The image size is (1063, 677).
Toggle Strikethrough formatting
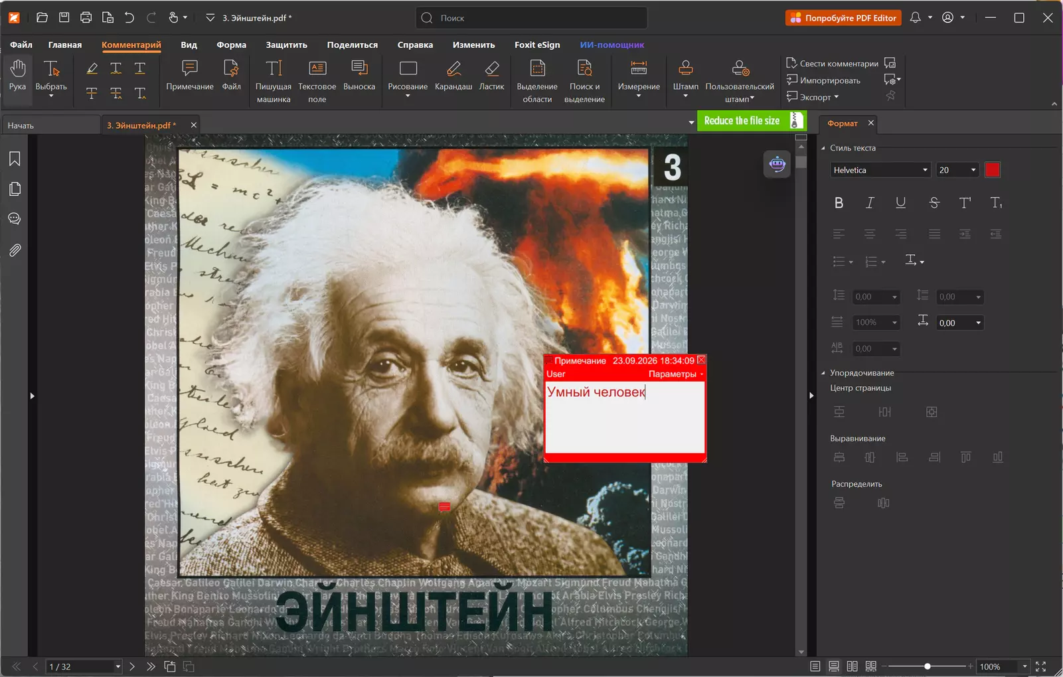point(934,203)
